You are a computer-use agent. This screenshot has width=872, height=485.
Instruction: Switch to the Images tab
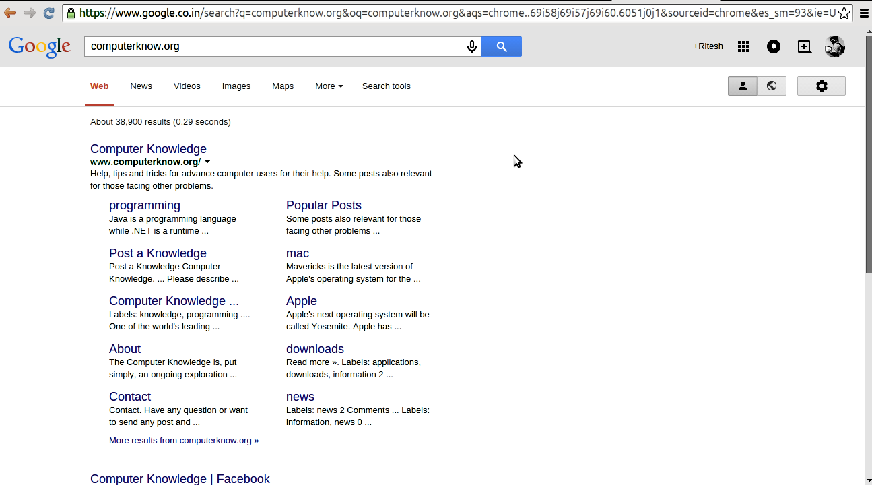[x=236, y=86]
